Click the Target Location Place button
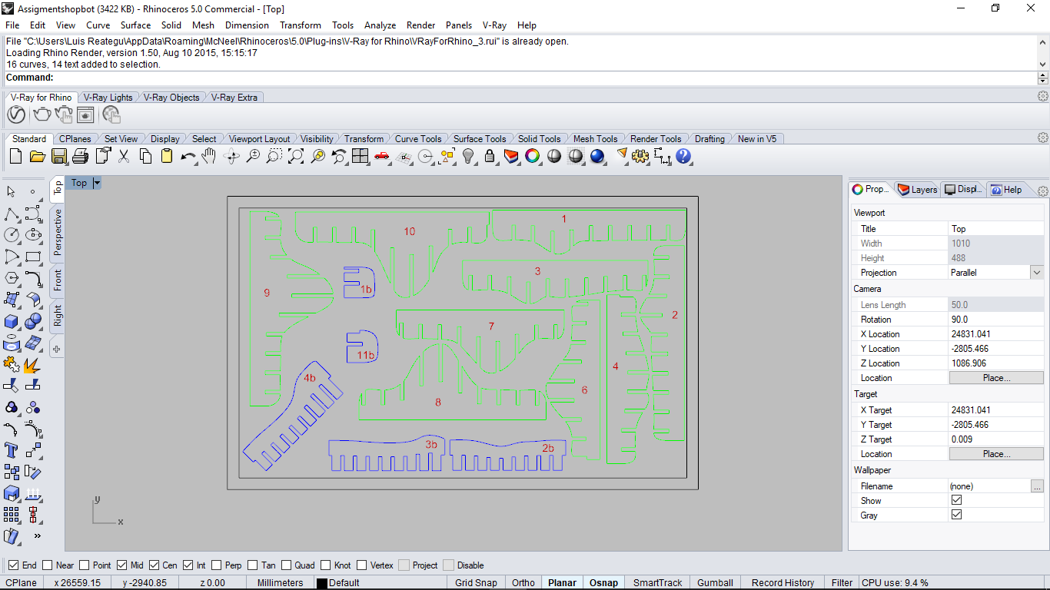 tap(997, 454)
